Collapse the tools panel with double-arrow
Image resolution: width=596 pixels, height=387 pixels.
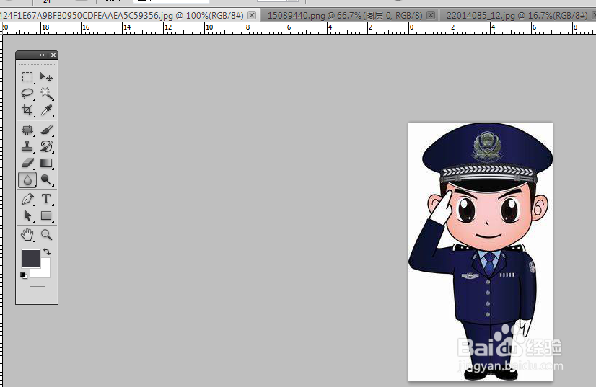[42, 55]
